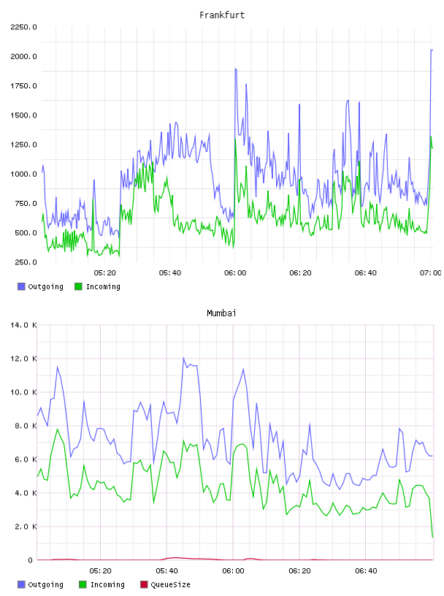444x596 pixels.
Task: Click the Outgoing label in Frankfurt legend
Action: tap(45, 287)
